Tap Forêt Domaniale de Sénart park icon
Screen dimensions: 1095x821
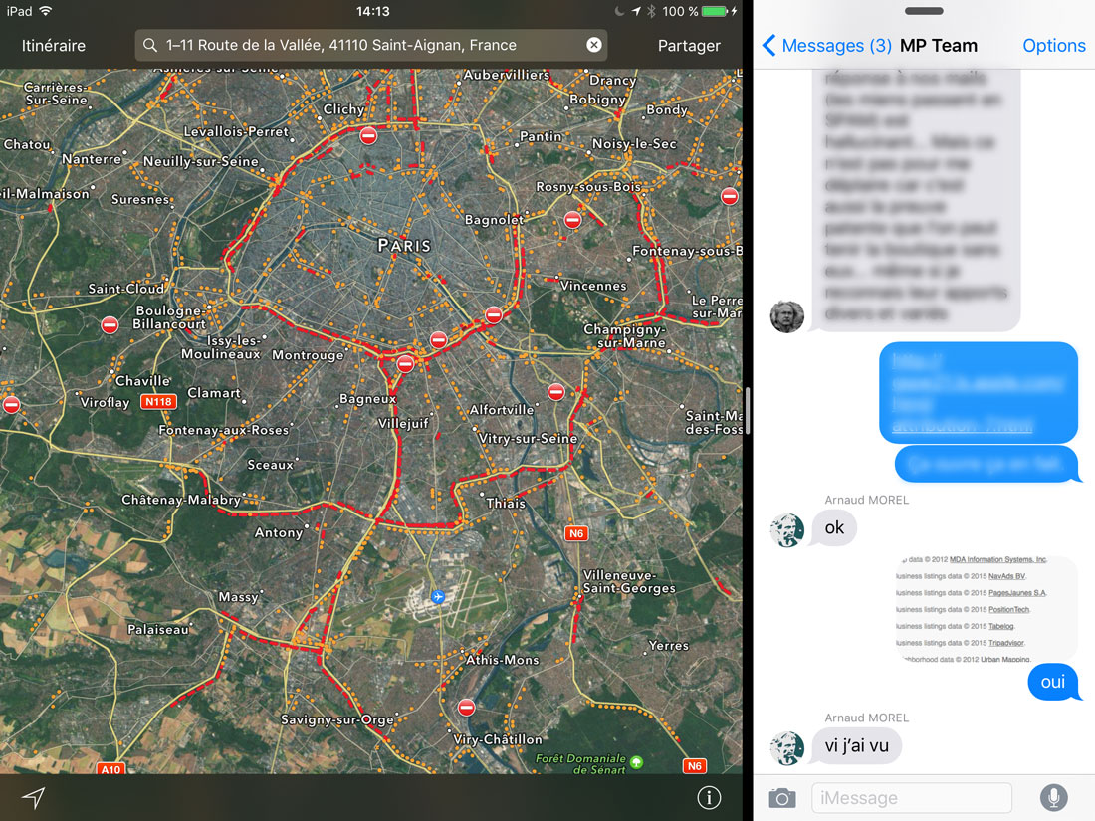[636, 761]
